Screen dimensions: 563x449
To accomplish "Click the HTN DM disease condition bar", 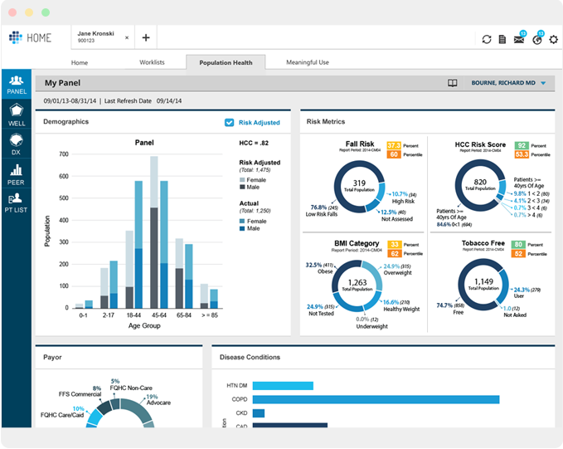I will click(x=283, y=386).
